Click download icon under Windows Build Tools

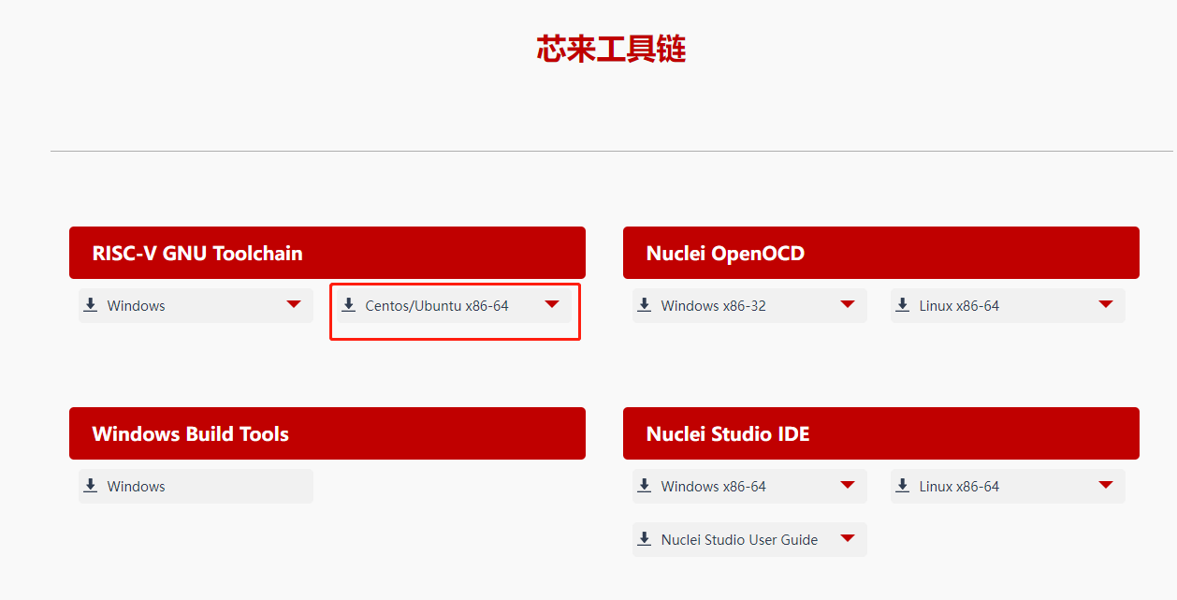click(x=91, y=486)
